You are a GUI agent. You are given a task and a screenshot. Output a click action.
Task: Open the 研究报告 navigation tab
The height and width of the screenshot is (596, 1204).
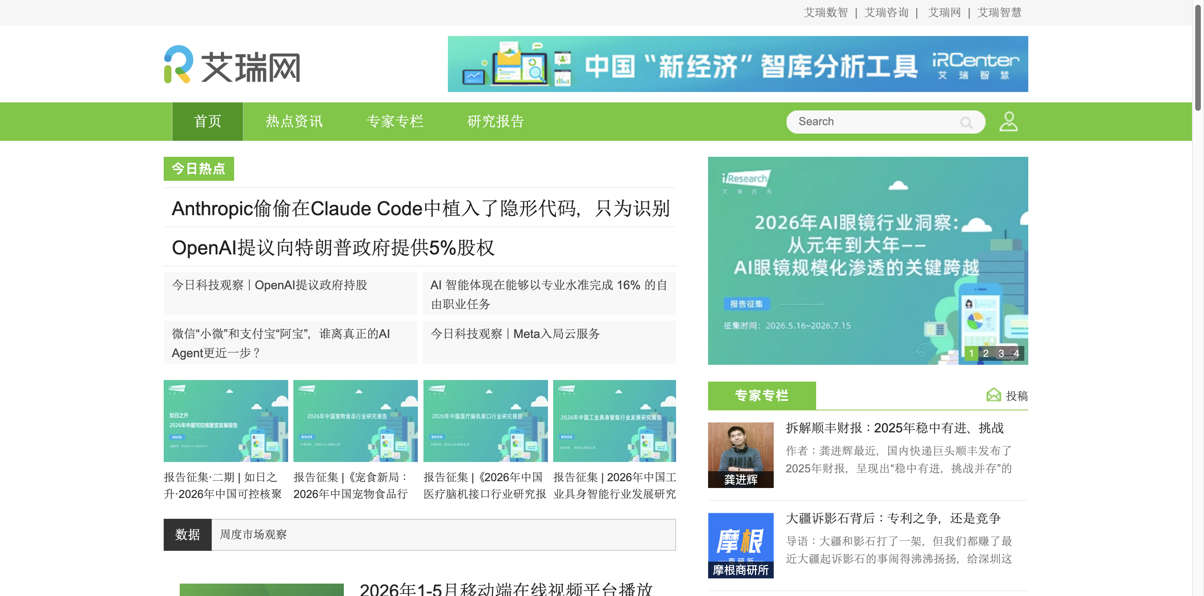pos(496,122)
